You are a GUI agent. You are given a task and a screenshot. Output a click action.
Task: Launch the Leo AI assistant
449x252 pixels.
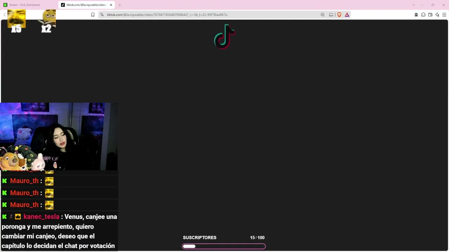click(x=437, y=15)
